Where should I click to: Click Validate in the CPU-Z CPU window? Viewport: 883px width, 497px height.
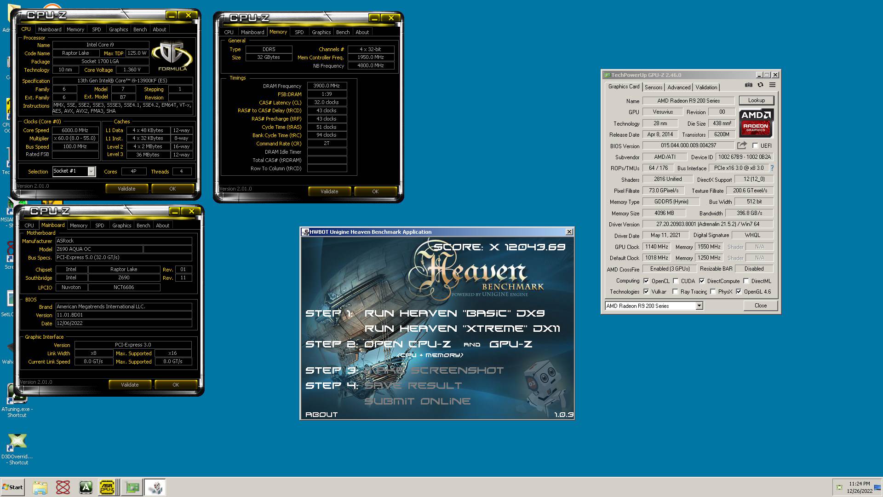126,189
